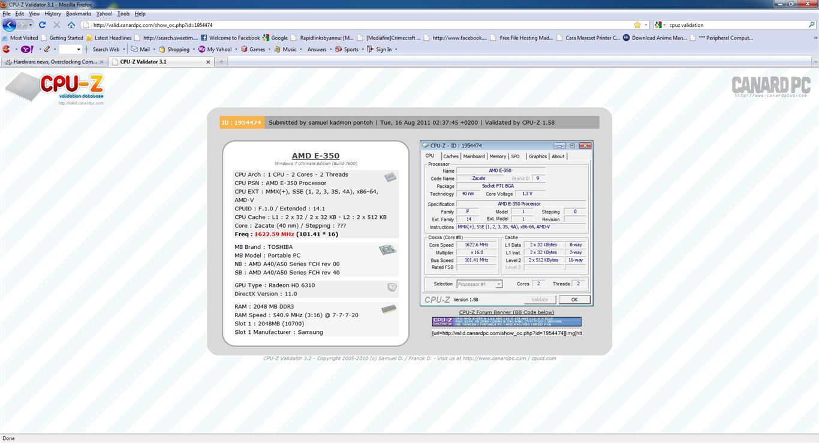
Task: Open the list all tabs dropdown
Action: (x=815, y=62)
